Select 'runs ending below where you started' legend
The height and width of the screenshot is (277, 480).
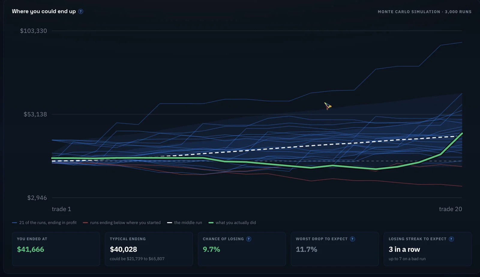tap(125, 222)
